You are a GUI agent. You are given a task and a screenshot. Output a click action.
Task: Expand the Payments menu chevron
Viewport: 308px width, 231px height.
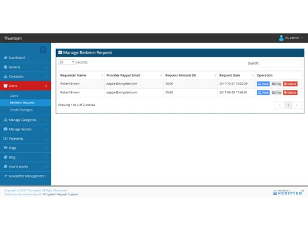point(46,139)
